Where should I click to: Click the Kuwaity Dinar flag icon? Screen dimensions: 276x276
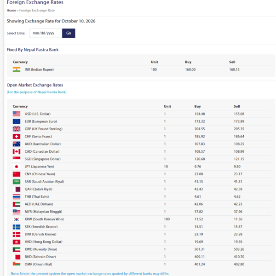(x=17, y=249)
